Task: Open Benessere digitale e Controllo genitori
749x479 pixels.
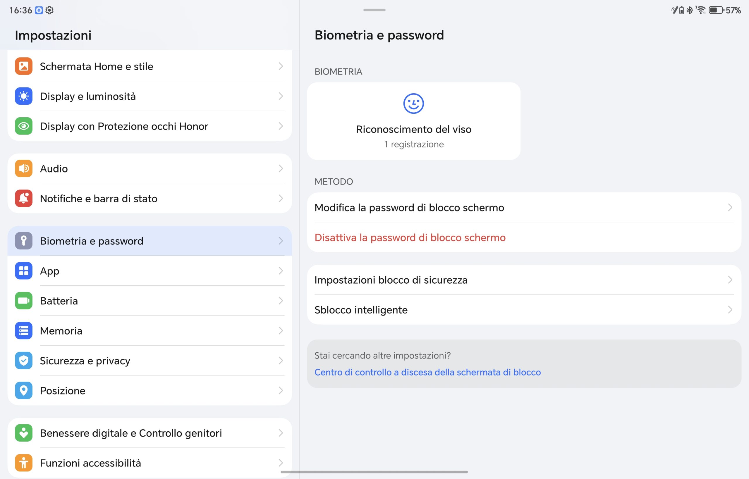Action: point(150,433)
